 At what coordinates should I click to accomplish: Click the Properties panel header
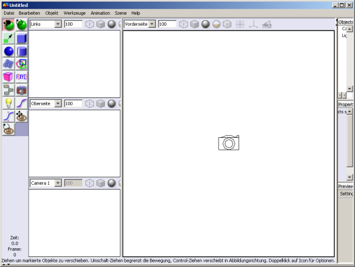click(346, 104)
